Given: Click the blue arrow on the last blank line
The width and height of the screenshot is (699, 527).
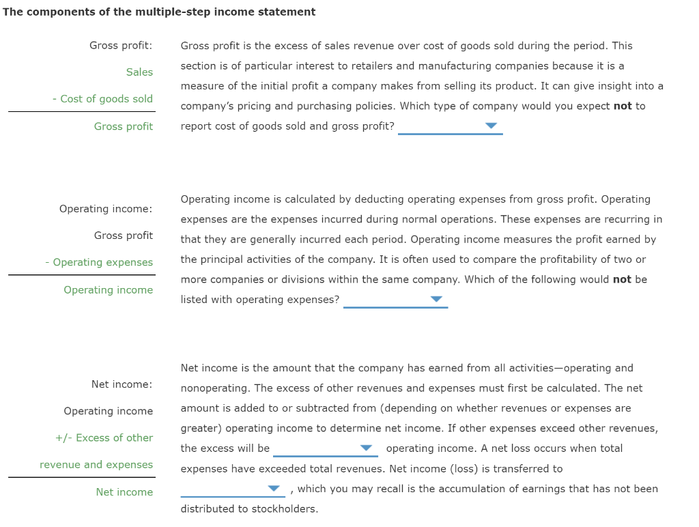Looking at the screenshot, I should tap(273, 488).
